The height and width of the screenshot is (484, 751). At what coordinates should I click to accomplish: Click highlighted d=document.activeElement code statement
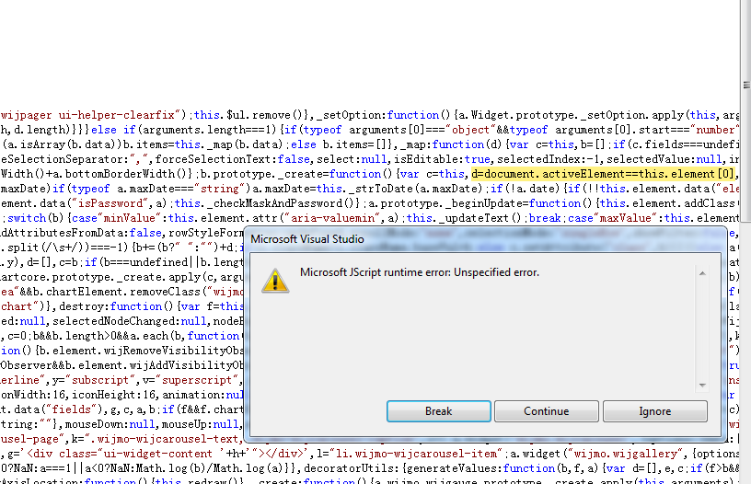click(x=603, y=174)
